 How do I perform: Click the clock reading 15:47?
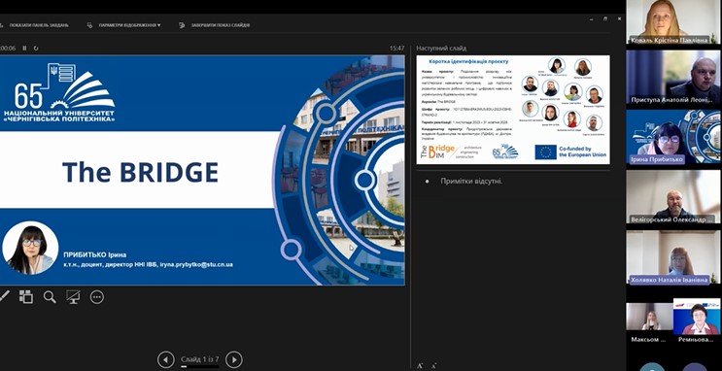click(x=396, y=48)
